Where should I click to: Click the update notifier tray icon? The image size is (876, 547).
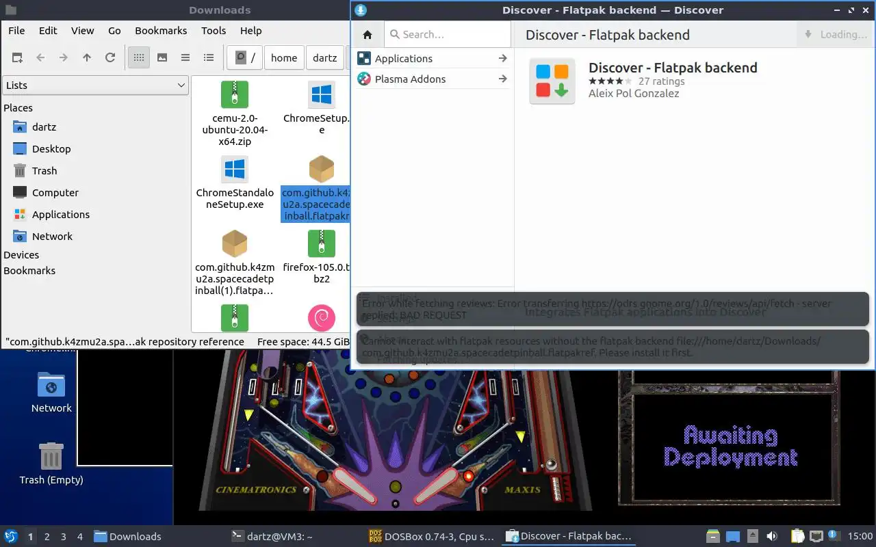click(834, 536)
